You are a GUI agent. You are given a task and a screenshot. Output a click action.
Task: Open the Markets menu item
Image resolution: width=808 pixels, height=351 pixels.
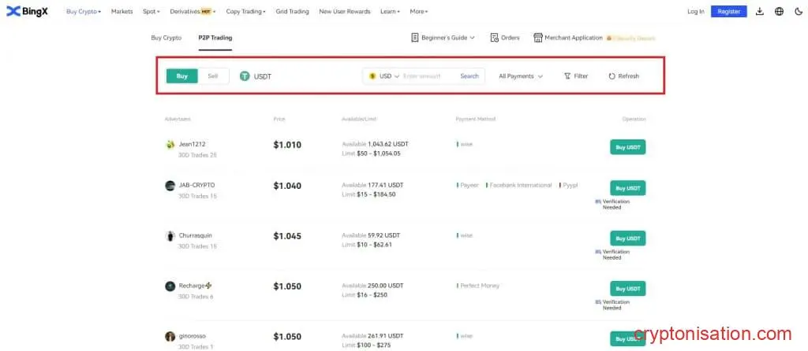(122, 11)
